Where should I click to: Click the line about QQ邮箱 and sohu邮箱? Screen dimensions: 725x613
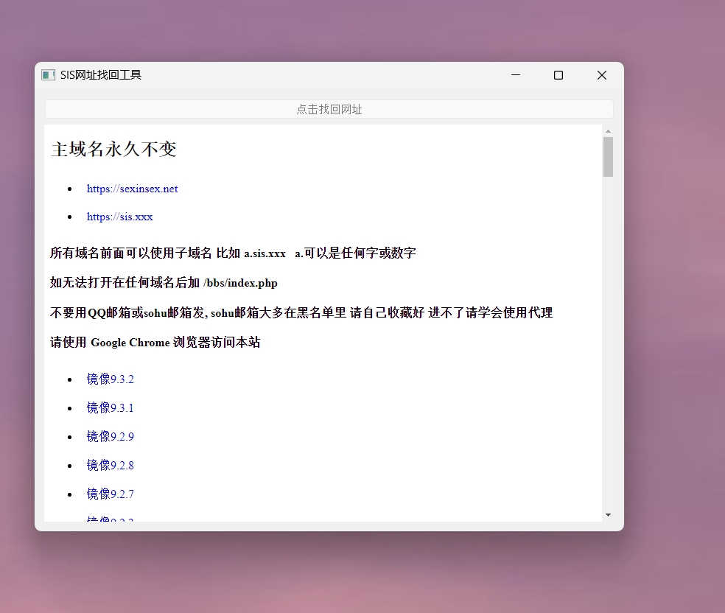pyautogui.click(x=301, y=312)
